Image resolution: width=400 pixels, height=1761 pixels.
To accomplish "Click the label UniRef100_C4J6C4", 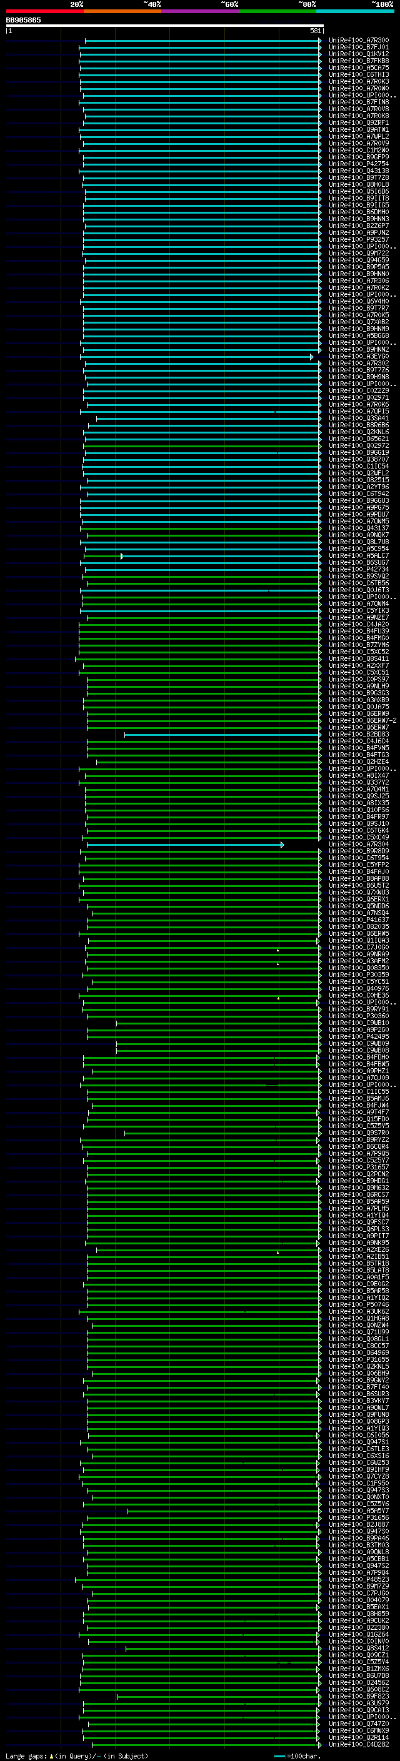I will click(358, 741).
